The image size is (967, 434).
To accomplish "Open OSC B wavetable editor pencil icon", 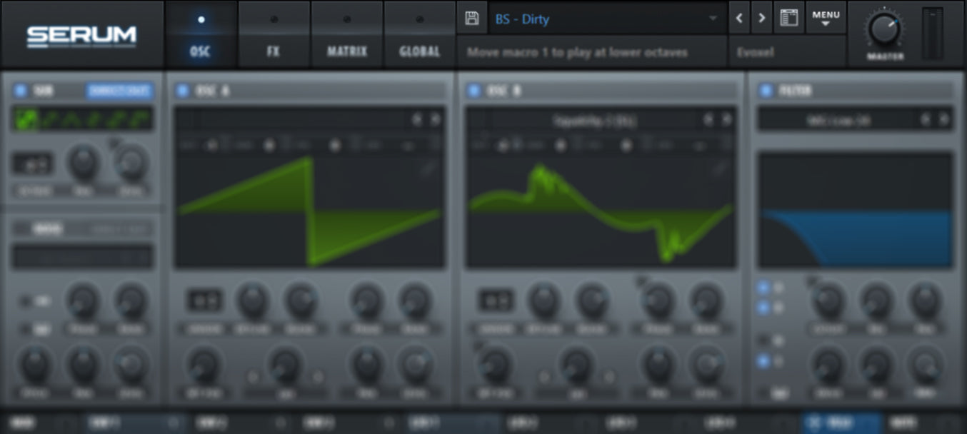I will tap(719, 169).
